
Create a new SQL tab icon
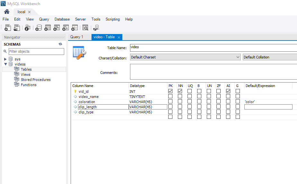[x=8, y=28]
